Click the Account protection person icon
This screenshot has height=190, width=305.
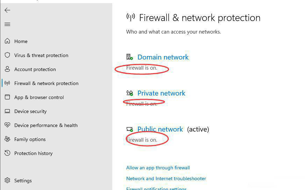7,69
